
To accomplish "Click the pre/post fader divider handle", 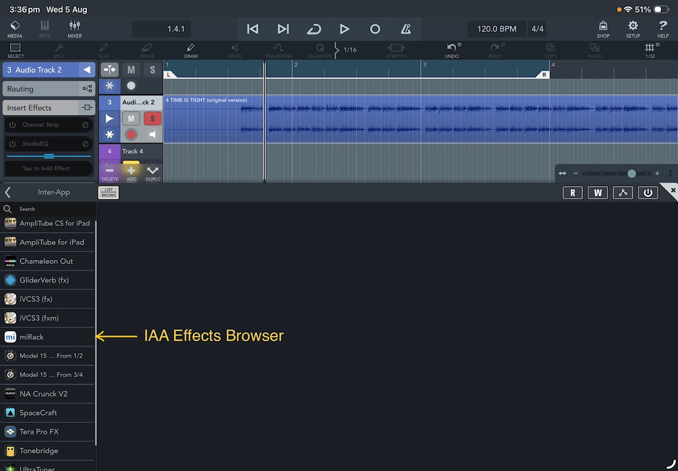I will point(49,156).
